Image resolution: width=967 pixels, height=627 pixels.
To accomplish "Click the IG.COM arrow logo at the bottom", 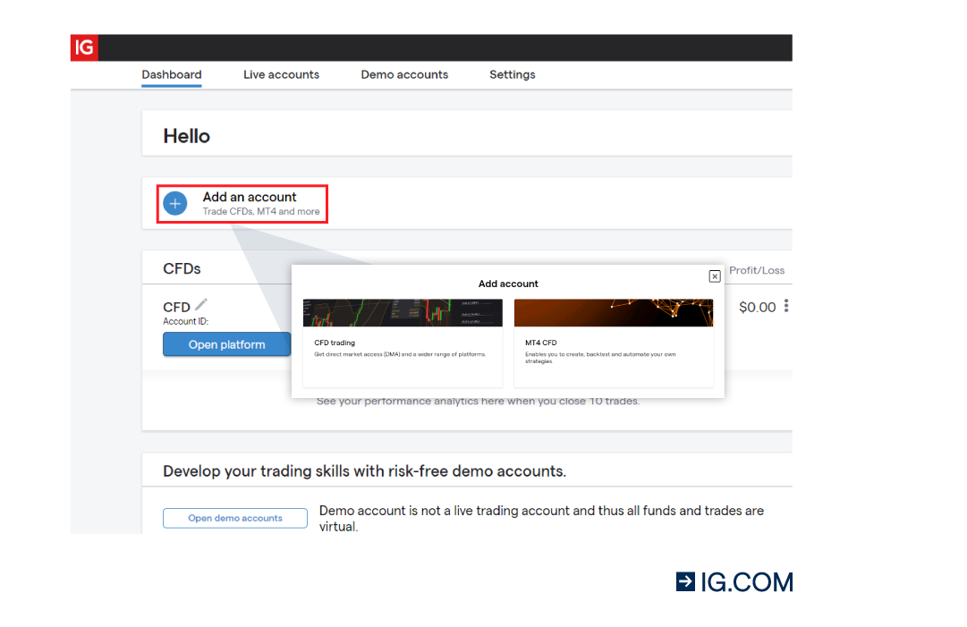I will tap(685, 581).
